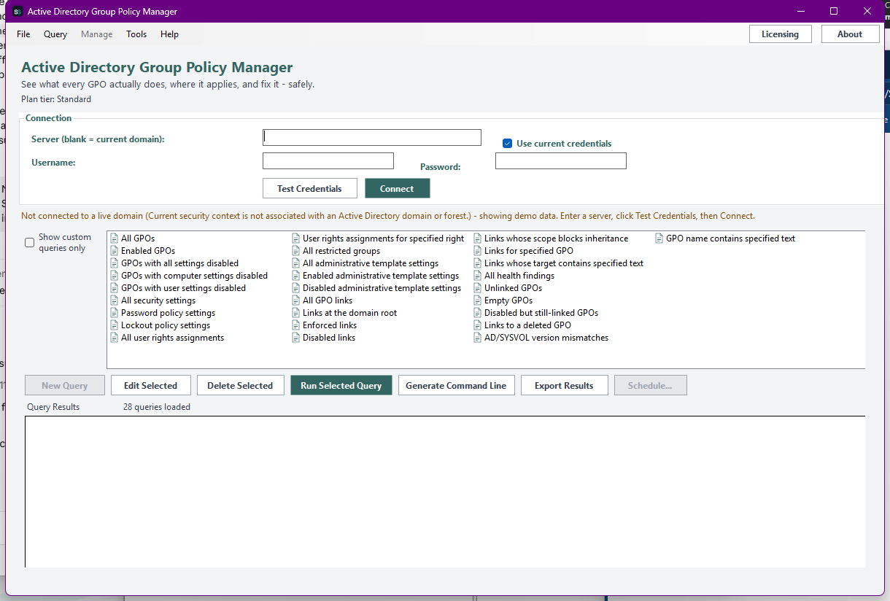
Task: Click the All GPO links query icon
Action: (295, 300)
